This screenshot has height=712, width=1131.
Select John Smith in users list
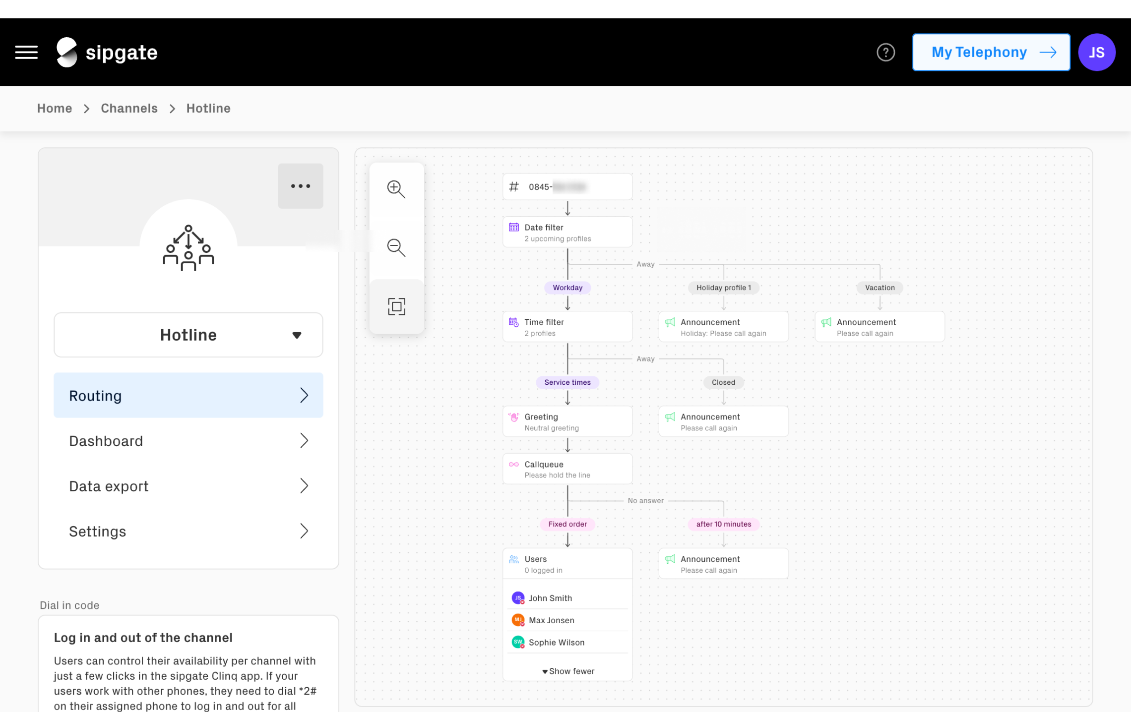click(567, 598)
